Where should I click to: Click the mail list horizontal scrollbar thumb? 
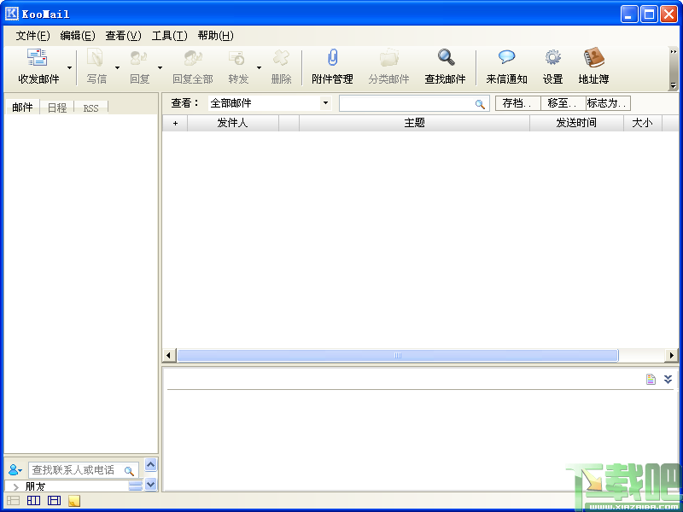click(x=398, y=355)
